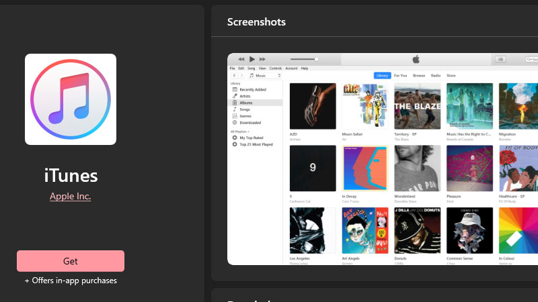Switch to the Library tab
538x302 pixels.
point(382,75)
